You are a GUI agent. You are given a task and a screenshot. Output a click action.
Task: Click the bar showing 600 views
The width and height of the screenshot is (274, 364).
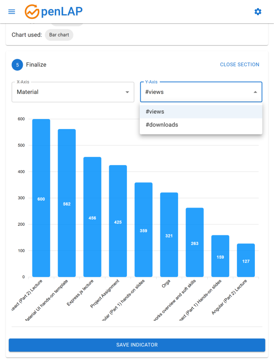pos(41,198)
